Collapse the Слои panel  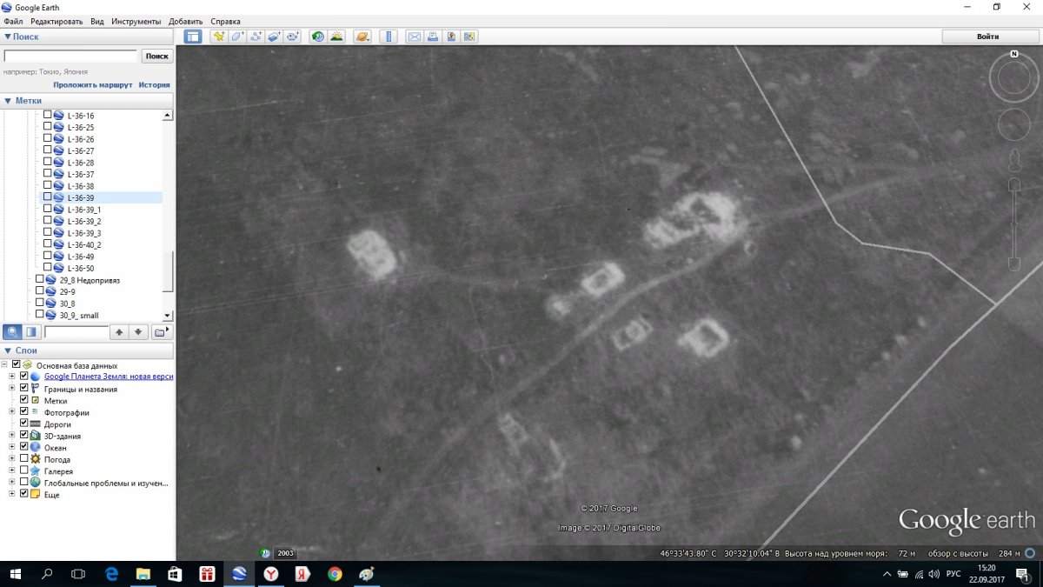tap(9, 350)
